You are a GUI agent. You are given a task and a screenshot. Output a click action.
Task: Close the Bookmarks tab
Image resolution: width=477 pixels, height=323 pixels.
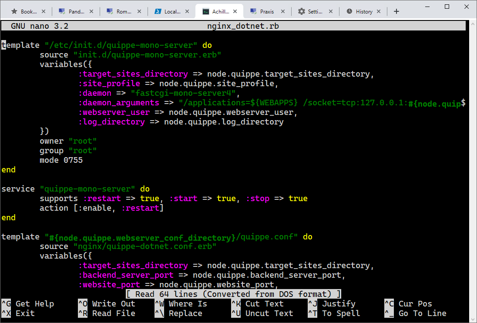[x=44, y=12]
